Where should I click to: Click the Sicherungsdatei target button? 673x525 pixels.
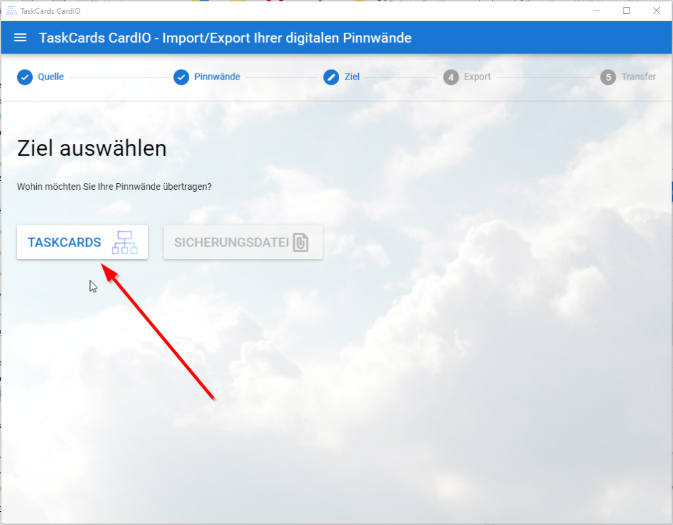pos(243,242)
